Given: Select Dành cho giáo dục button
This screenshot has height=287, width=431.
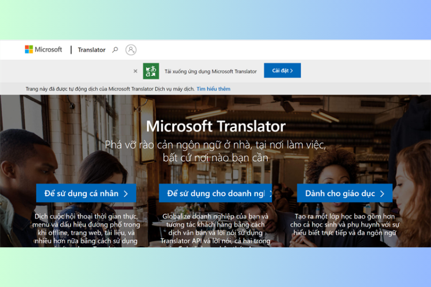Looking at the screenshot, I should point(345,193).
